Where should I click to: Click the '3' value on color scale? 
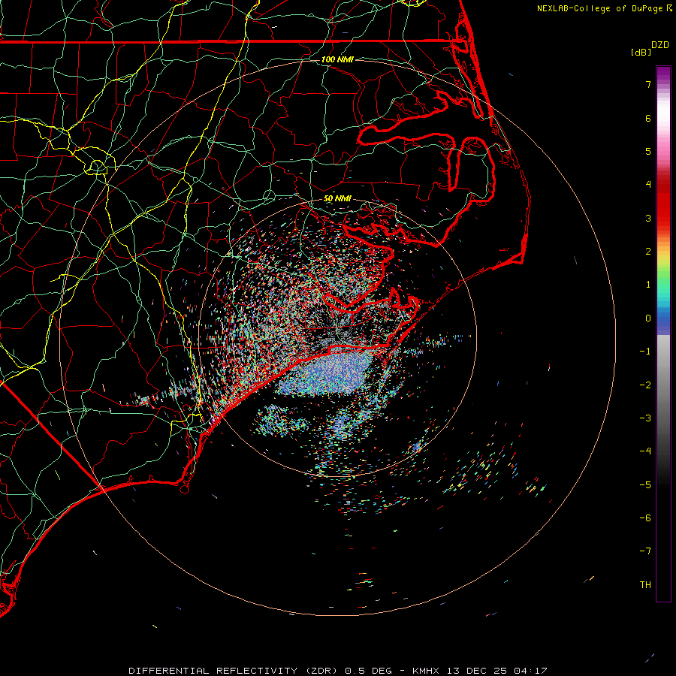[648, 218]
